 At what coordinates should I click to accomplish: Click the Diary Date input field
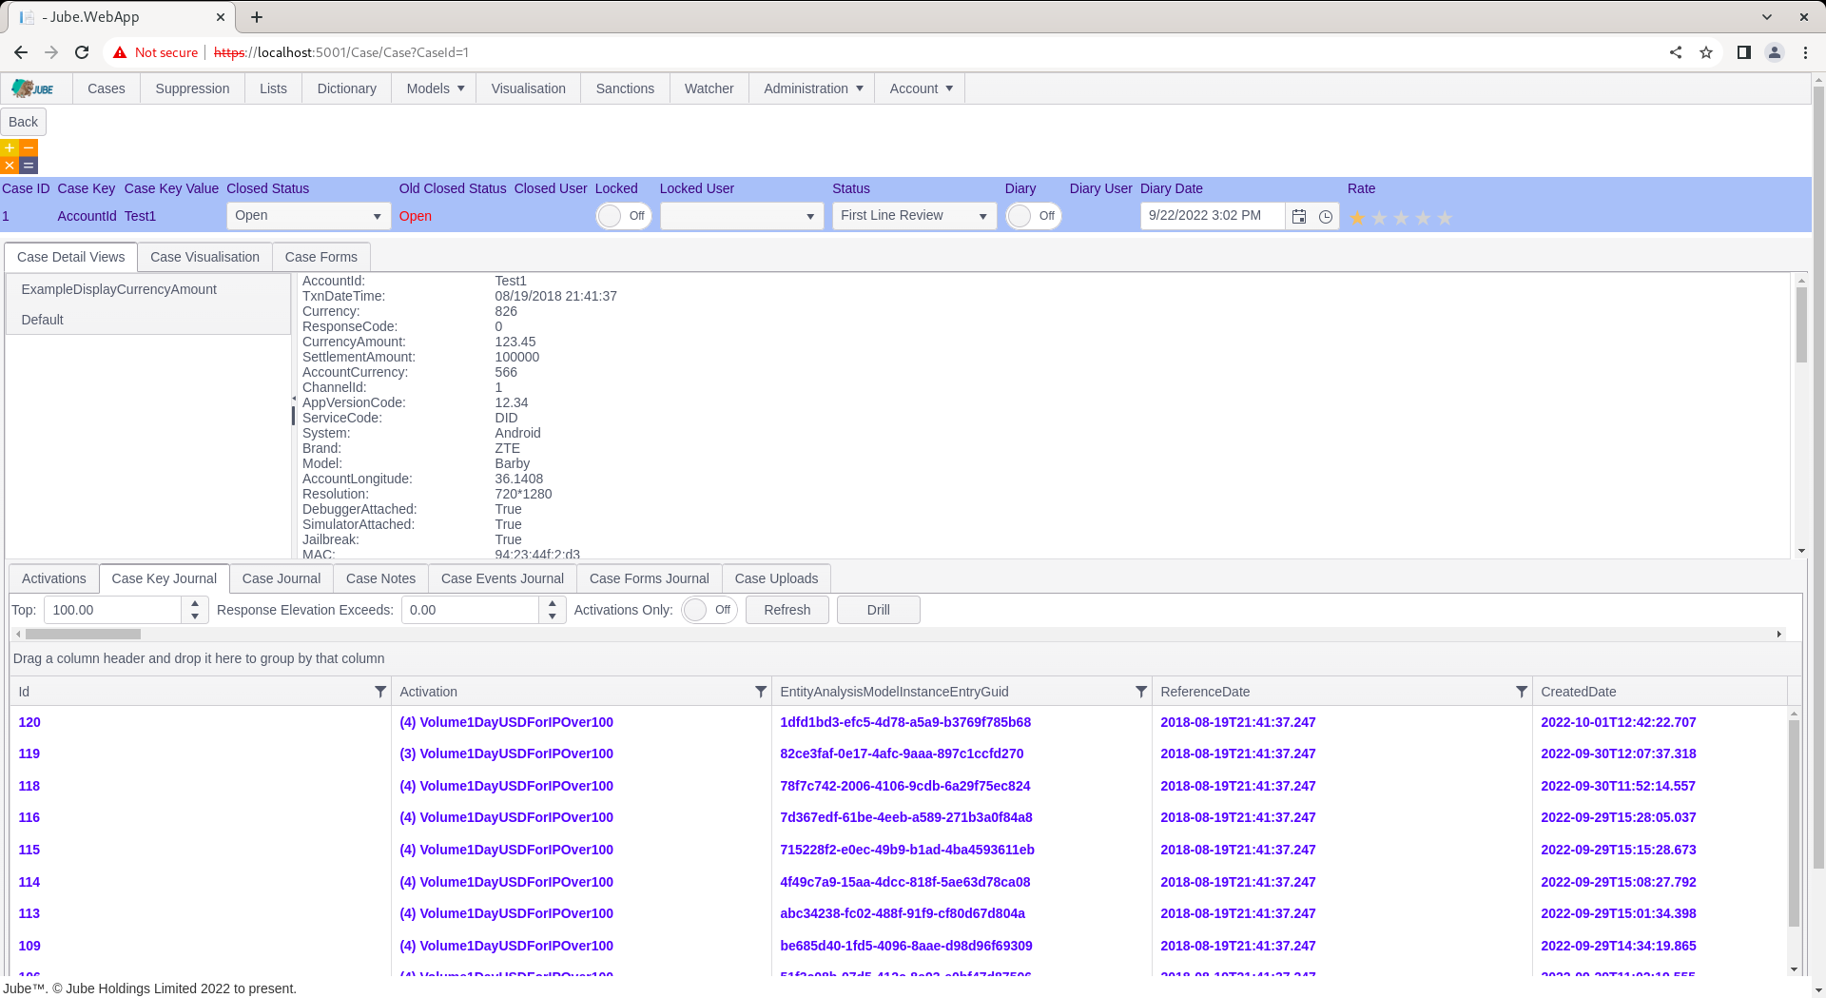(1214, 216)
